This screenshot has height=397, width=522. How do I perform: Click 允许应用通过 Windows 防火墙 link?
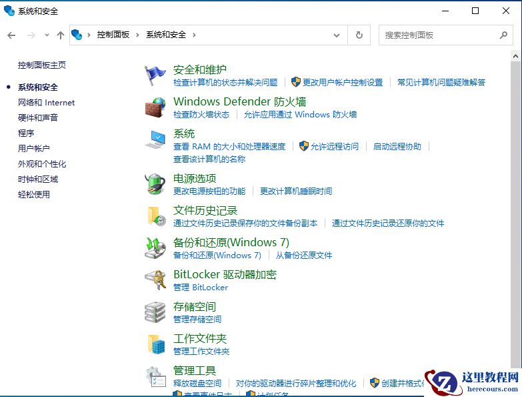pyautogui.click(x=300, y=115)
